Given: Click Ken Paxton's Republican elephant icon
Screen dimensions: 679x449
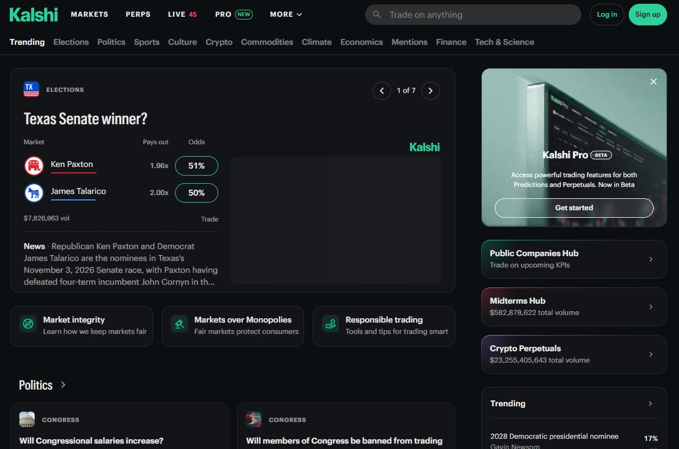Looking at the screenshot, I should click(x=34, y=166).
